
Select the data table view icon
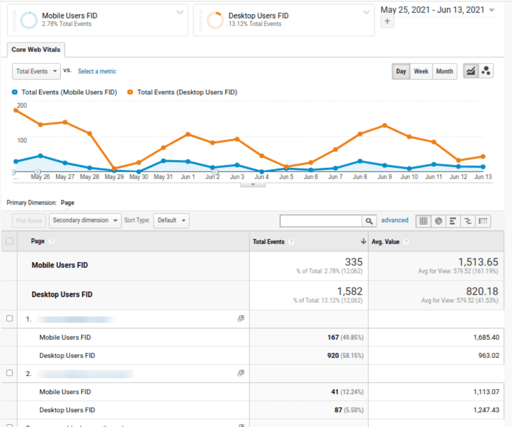point(423,221)
